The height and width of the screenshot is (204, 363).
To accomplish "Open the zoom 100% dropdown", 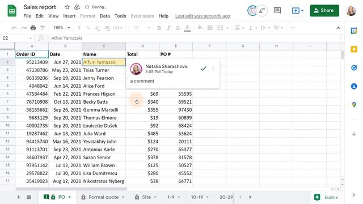I will 62,28.
